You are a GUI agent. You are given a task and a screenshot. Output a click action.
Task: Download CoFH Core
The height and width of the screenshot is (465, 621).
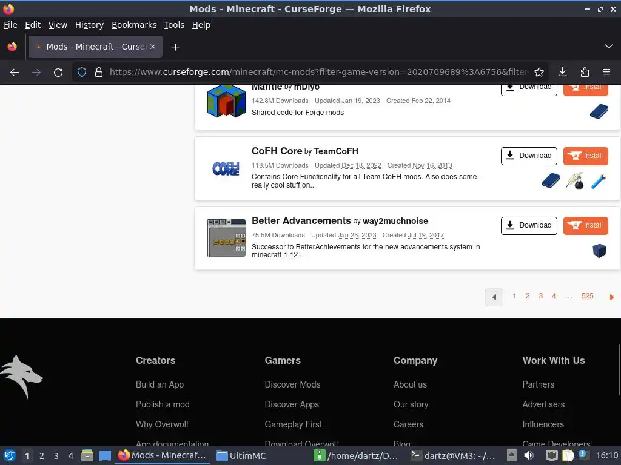click(x=529, y=156)
